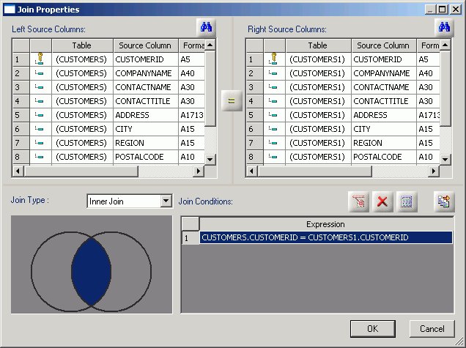Click the select-all grid icon beside red X

click(x=407, y=202)
